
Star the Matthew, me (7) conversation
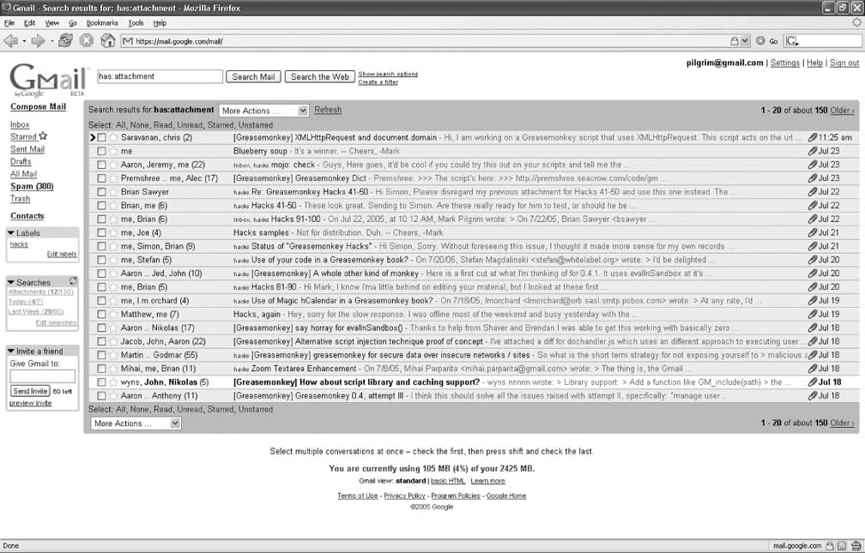click(x=113, y=315)
